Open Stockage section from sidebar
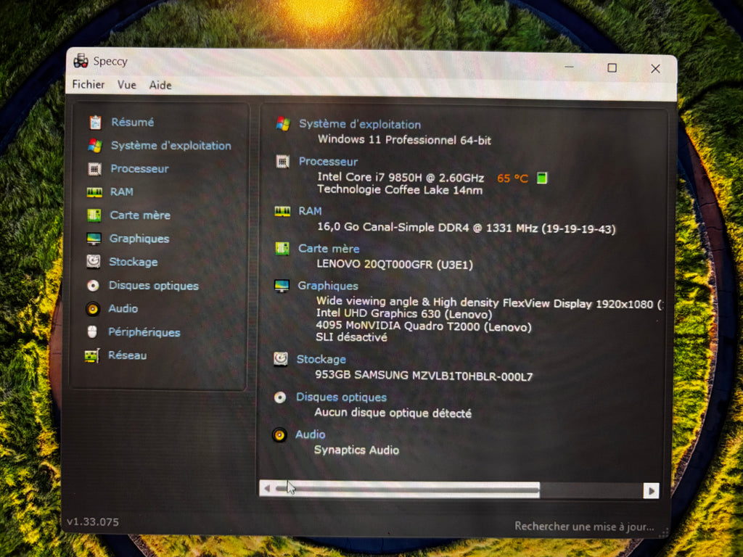 click(x=134, y=262)
